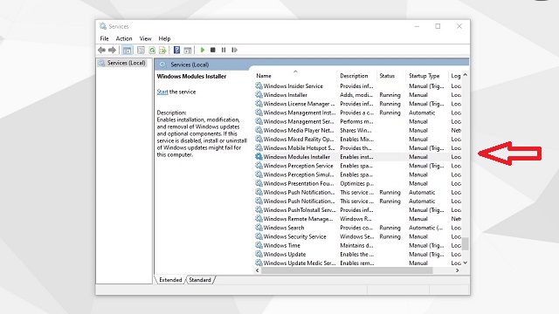
Task: Click the Refresh toolbar icon
Action: click(152, 51)
